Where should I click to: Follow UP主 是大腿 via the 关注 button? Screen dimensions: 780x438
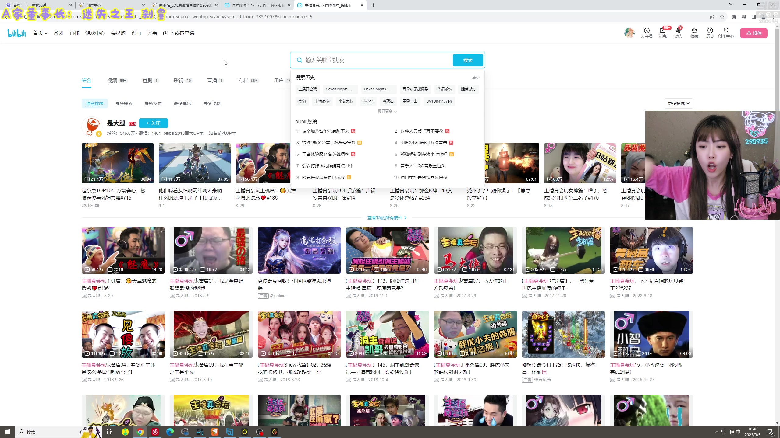click(x=153, y=123)
